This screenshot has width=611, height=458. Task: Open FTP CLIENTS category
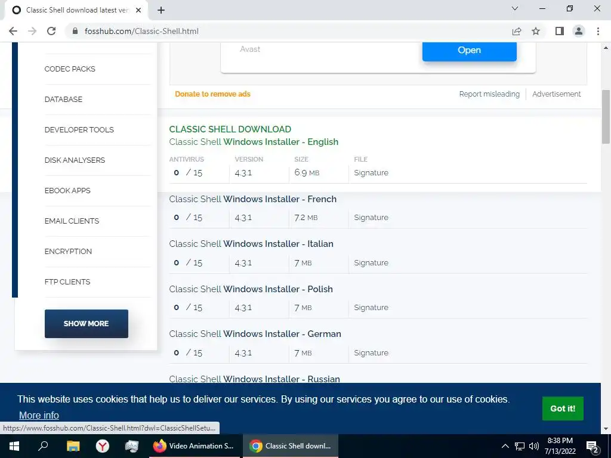(x=67, y=281)
